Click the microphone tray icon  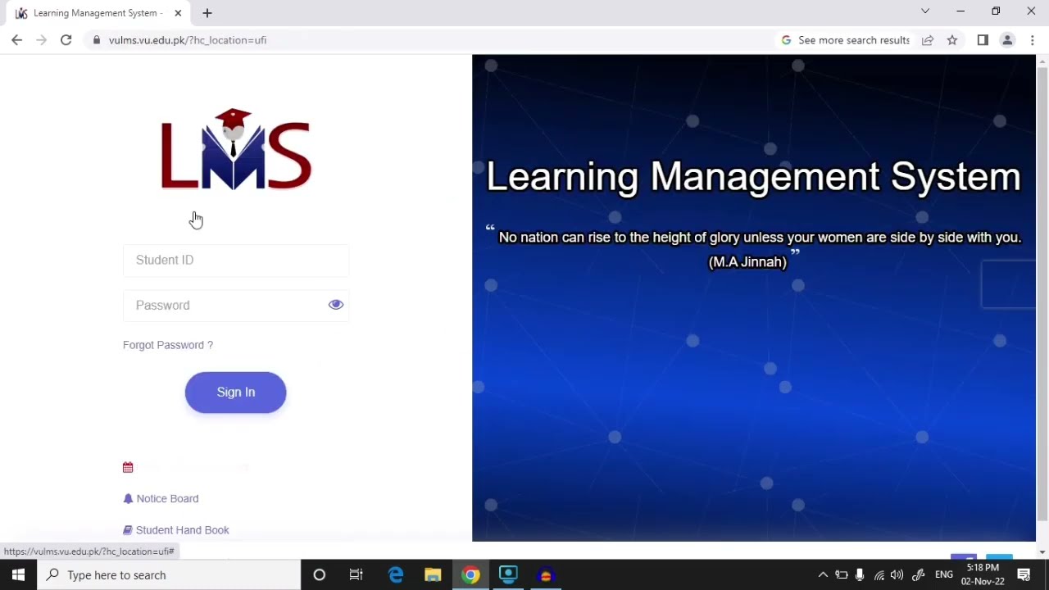coord(860,575)
